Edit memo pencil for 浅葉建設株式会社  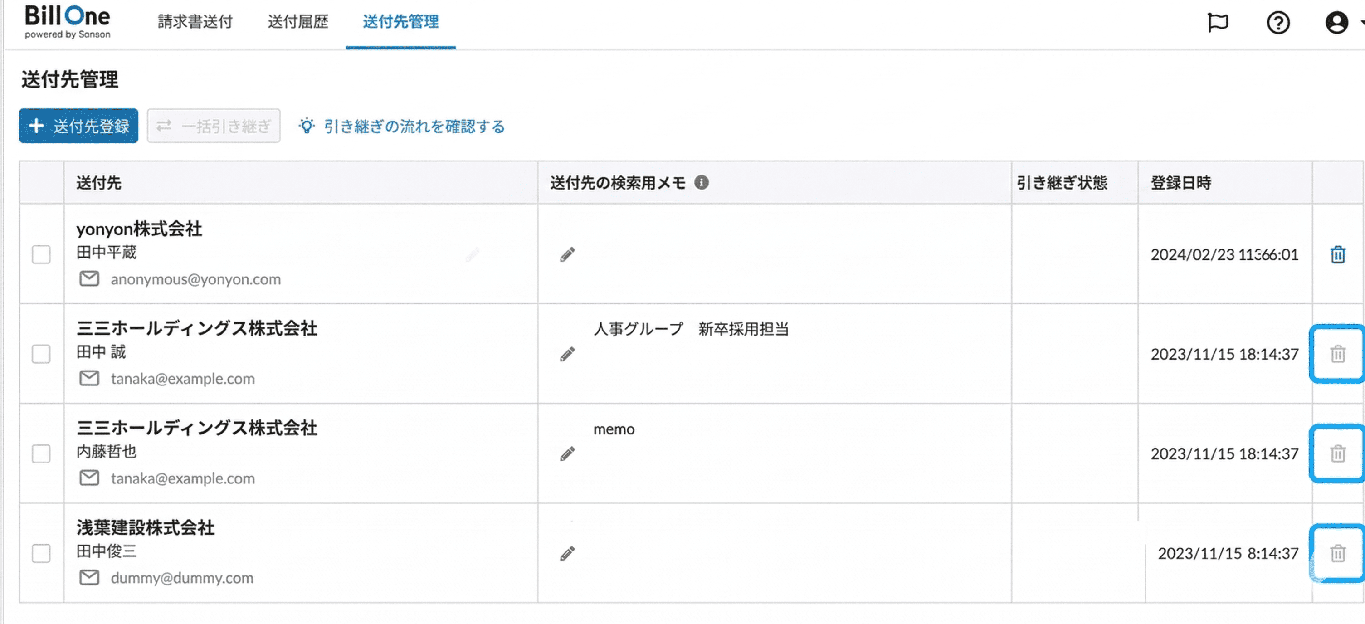point(567,554)
